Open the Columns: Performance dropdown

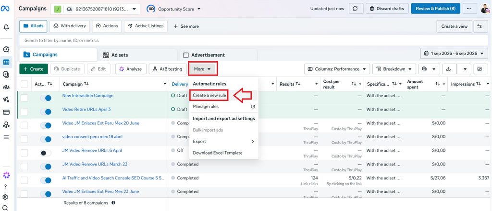pyautogui.click(x=337, y=69)
